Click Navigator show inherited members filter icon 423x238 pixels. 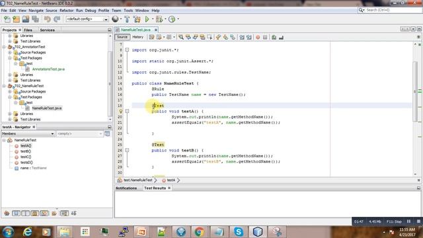point(7,214)
